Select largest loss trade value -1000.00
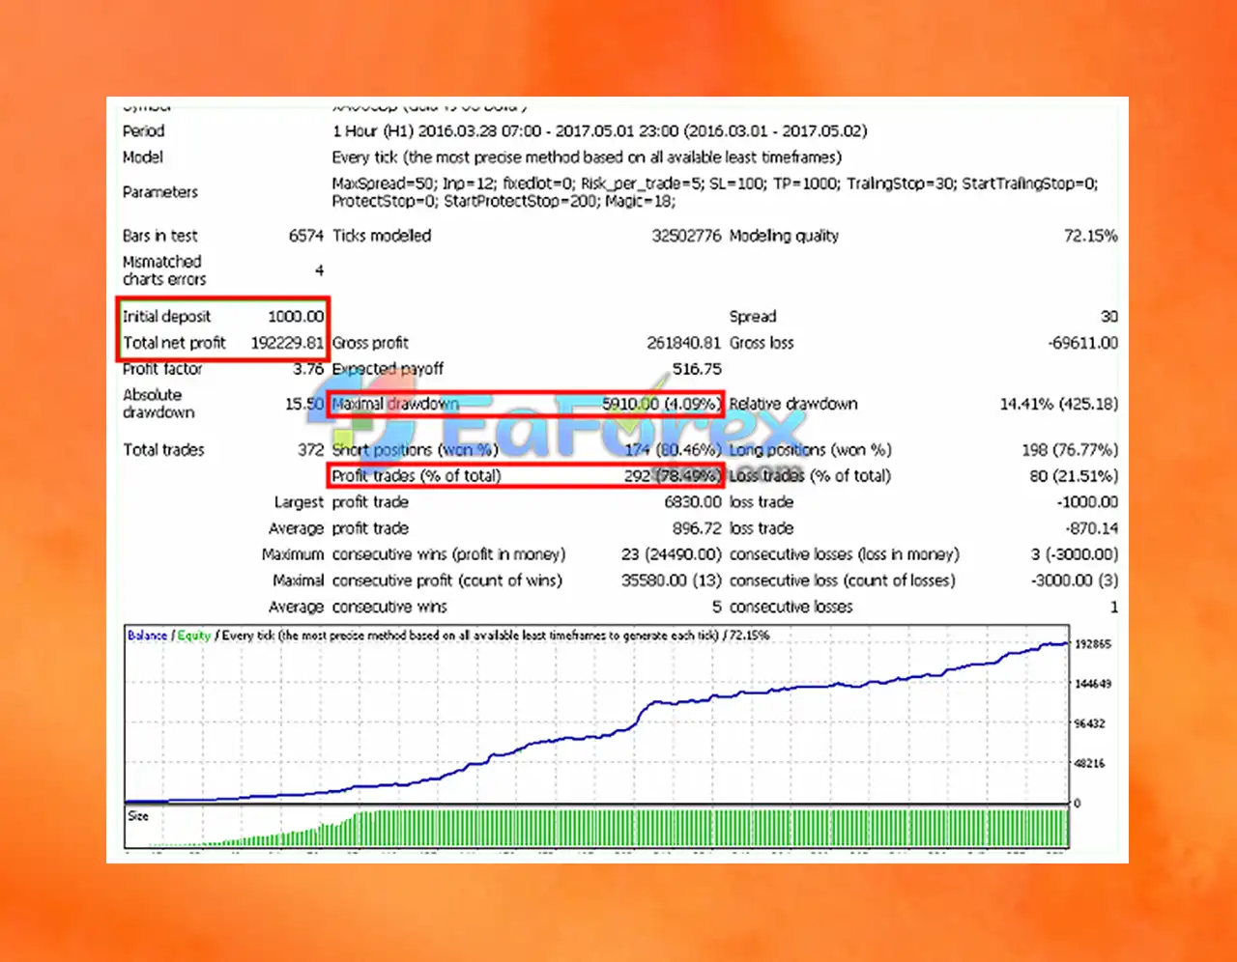This screenshot has width=1237, height=962. click(x=1087, y=501)
